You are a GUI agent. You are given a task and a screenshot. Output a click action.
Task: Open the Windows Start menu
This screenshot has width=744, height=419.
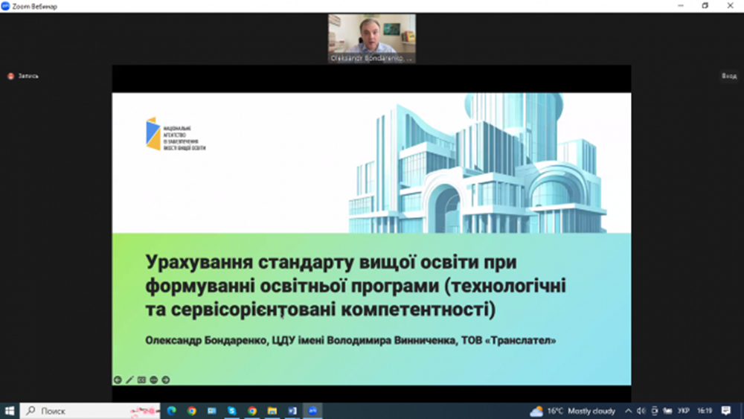click(10, 411)
